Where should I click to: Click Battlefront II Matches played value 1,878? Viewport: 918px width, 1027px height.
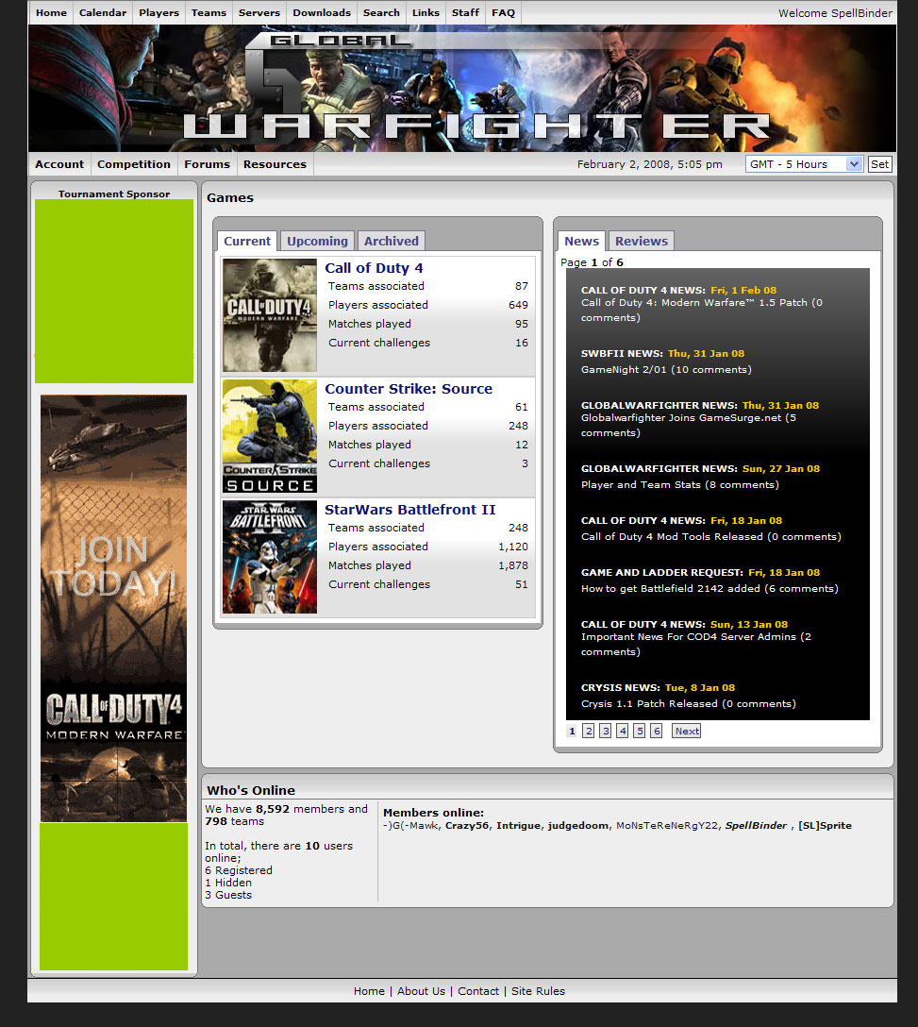tap(512, 565)
